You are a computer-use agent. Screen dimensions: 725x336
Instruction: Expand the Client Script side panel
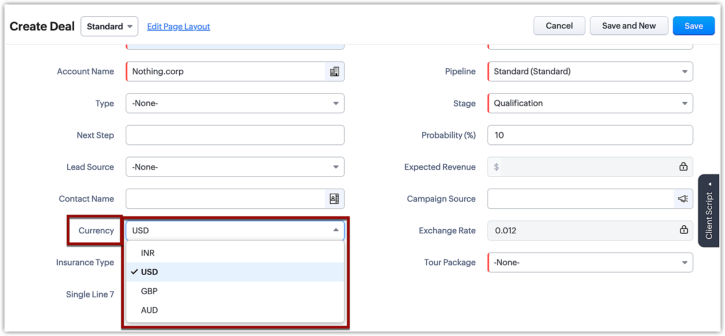point(709,211)
